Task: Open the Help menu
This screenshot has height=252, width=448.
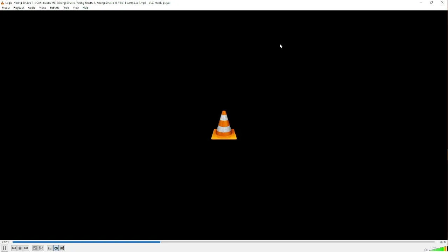Action: pos(86,8)
